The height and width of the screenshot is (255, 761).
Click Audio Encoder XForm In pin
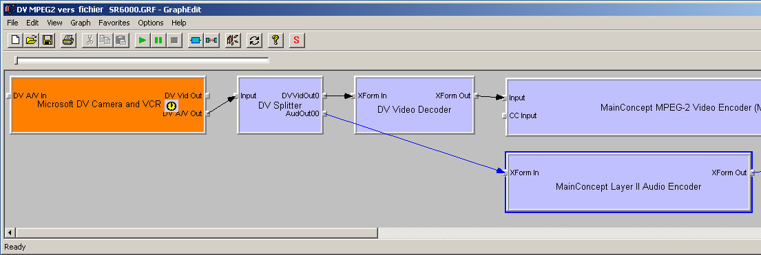click(x=505, y=173)
